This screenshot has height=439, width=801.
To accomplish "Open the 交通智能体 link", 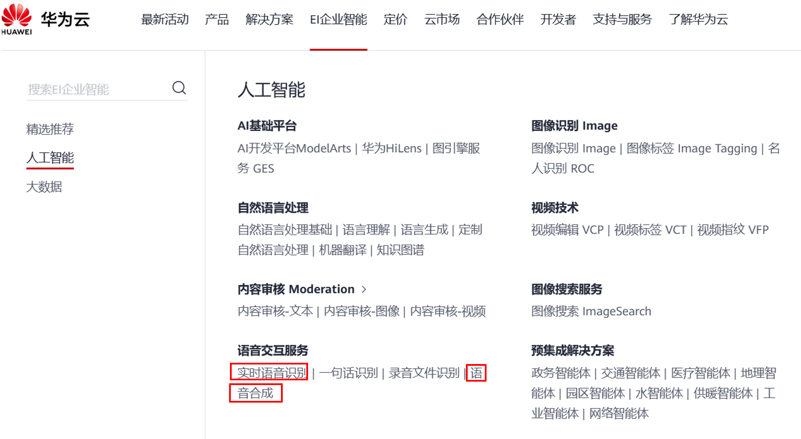I will (x=631, y=373).
